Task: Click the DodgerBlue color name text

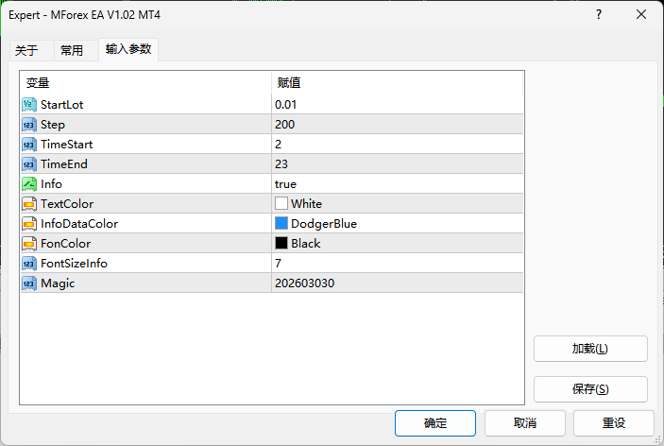Action: pyautogui.click(x=324, y=224)
